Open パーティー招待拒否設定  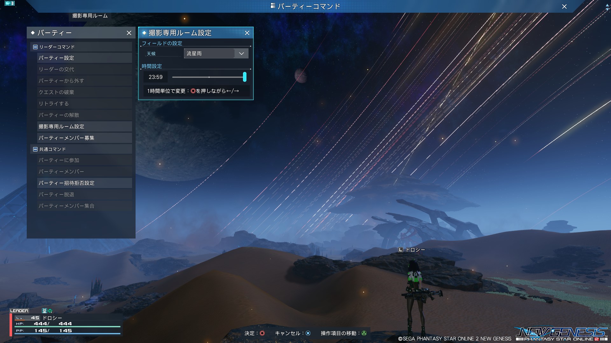tap(84, 183)
